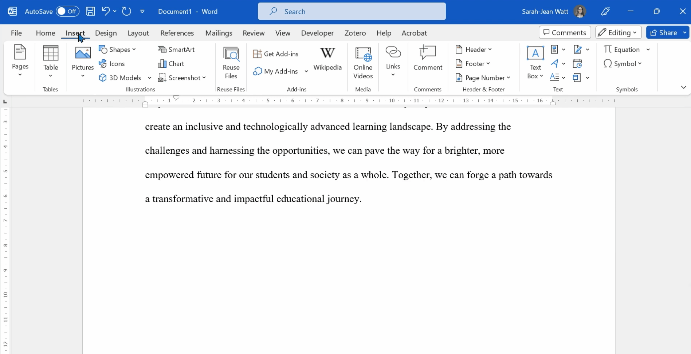Open the Equation dropdown arrow

click(648, 50)
